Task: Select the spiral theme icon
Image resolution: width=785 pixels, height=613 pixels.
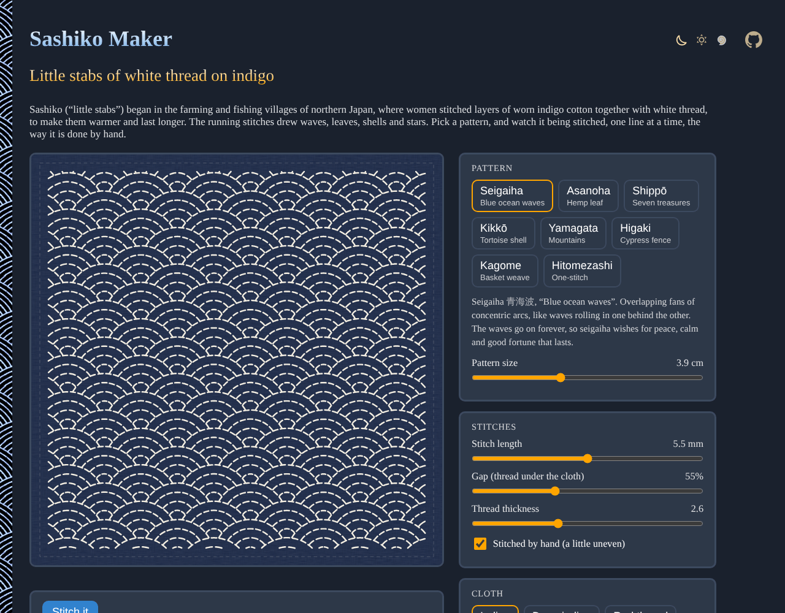Action: coord(722,40)
